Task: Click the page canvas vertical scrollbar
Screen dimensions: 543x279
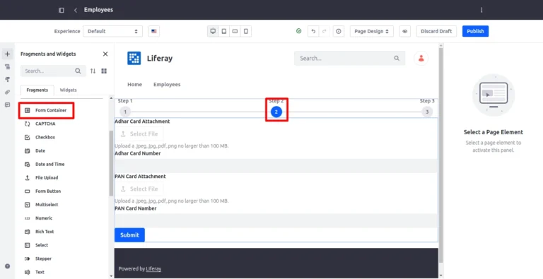Action: point(441,155)
